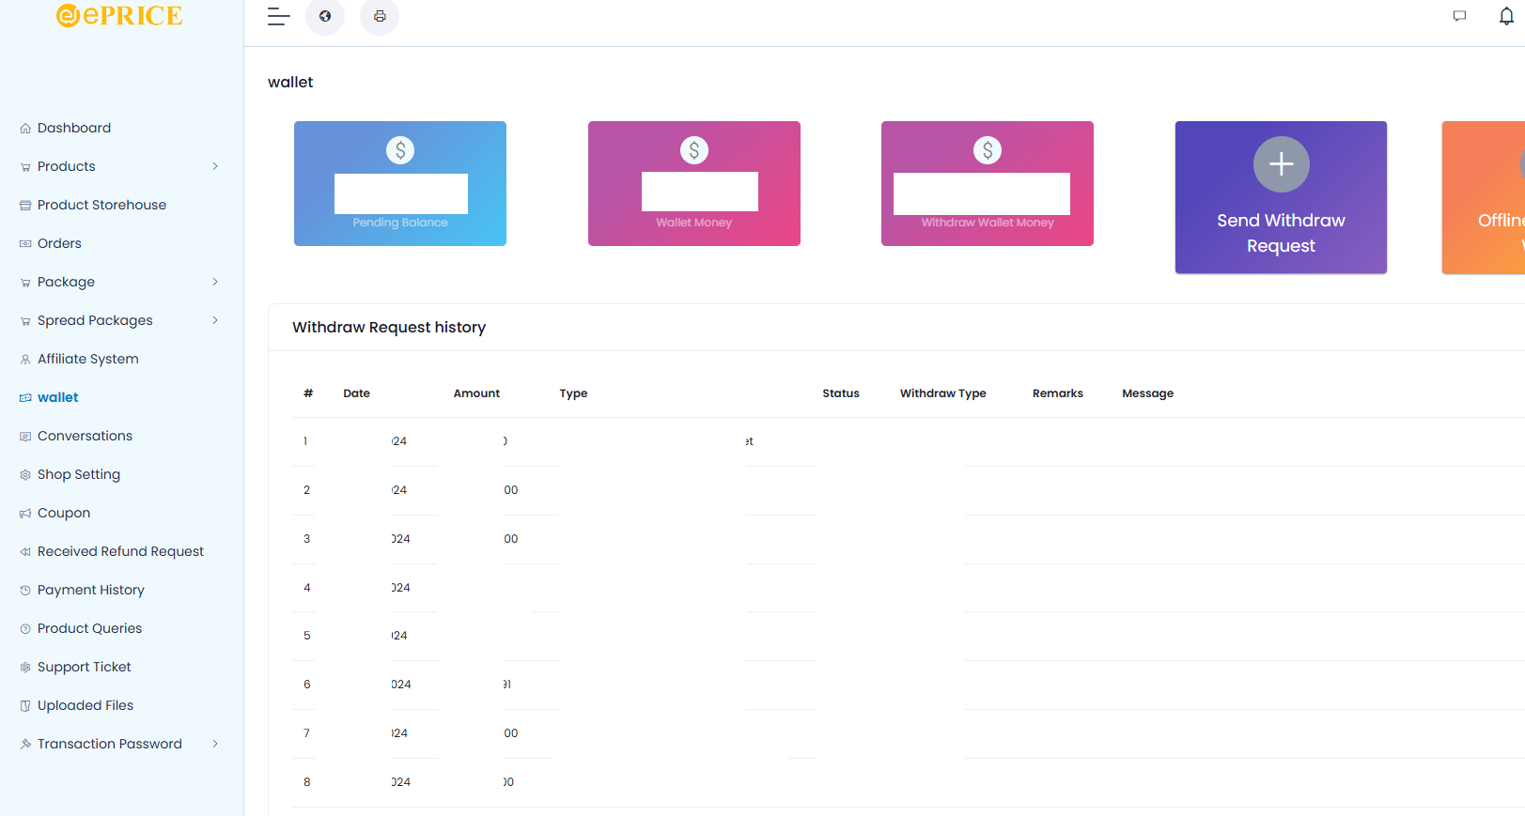Screen dimensions: 1525x816
Task: Click dollar icon on Withdraw Wallet Money card
Action: [988, 150]
